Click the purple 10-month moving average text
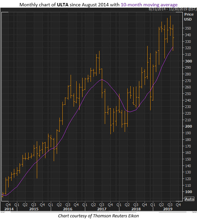 pyautogui.click(x=149, y=5)
